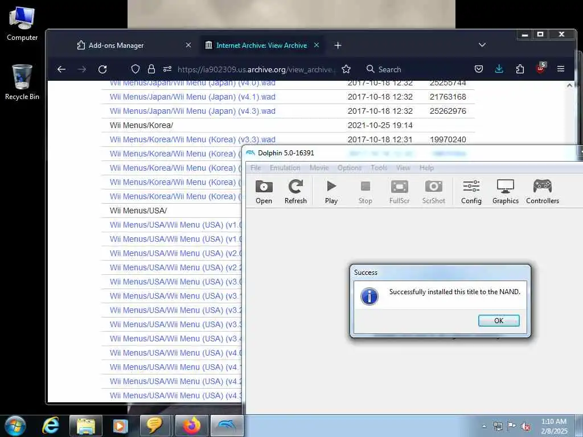The image size is (583, 437).
Task: Open the Firefox extensions puzzle icon
Action: (520, 69)
